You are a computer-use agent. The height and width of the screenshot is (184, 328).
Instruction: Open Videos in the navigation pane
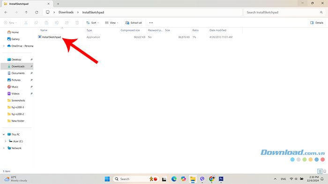pyautogui.click(x=14, y=93)
